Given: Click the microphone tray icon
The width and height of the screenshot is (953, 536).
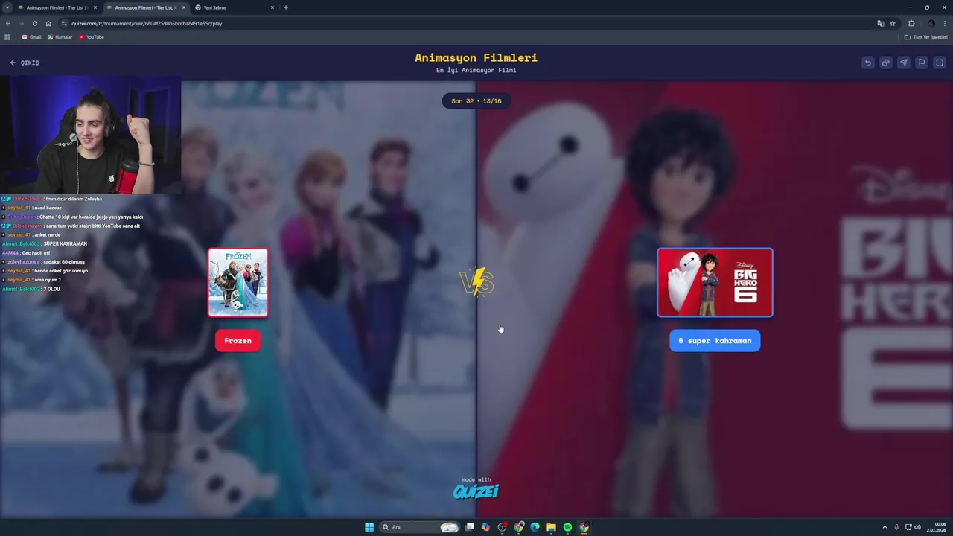Looking at the screenshot, I should point(896,527).
